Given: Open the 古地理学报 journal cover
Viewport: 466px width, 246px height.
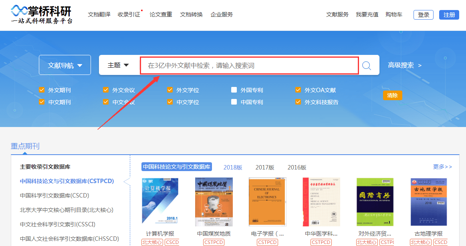Looking at the screenshot, I should pyautogui.click(x=428, y=202).
